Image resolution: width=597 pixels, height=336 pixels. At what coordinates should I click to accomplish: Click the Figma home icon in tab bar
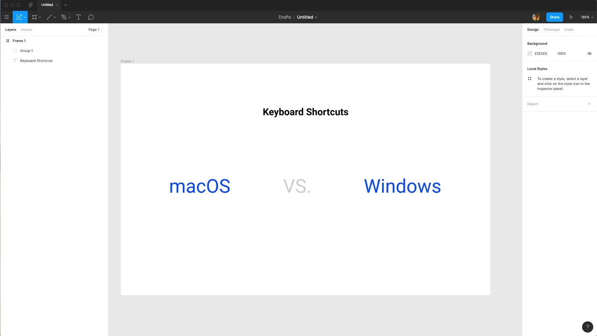pyautogui.click(x=31, y=5)
